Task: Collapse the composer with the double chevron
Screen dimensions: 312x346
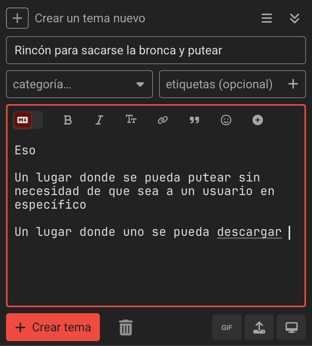Action: click(x=295, y=18)
